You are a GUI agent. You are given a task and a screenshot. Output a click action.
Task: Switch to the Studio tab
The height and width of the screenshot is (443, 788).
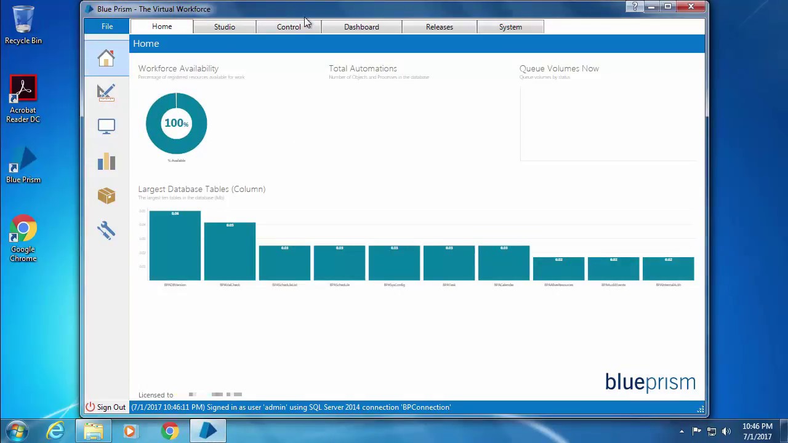point(225,27)
